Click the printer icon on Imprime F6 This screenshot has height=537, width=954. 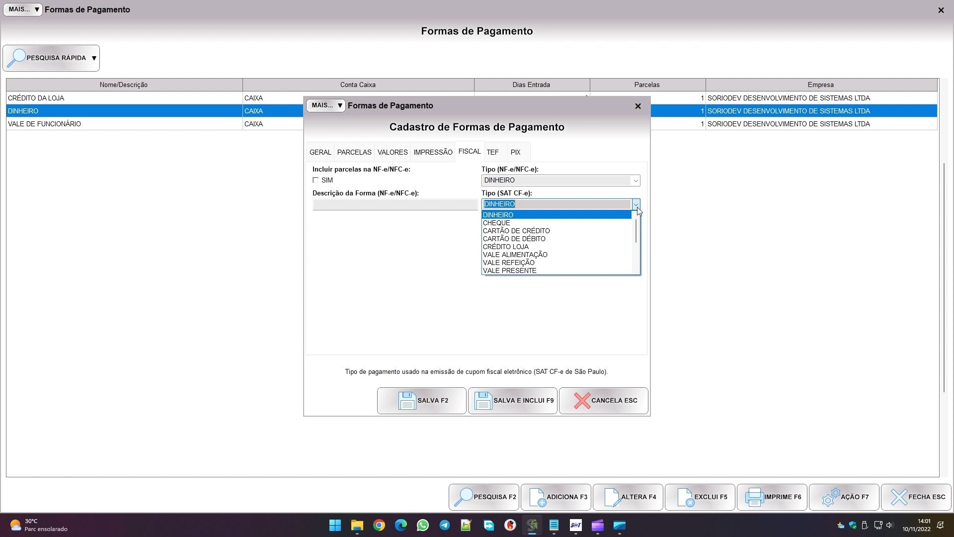point(754,497)
